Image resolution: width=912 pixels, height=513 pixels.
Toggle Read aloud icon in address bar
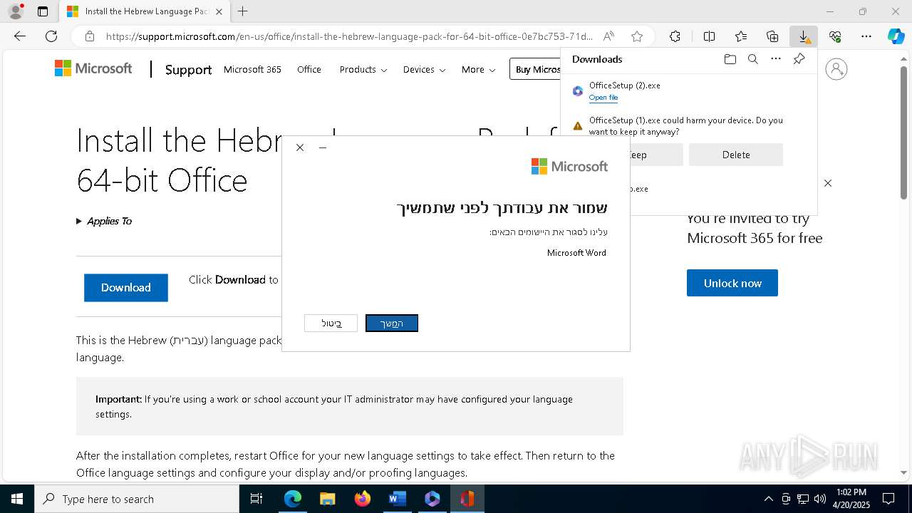click(608, 36)
